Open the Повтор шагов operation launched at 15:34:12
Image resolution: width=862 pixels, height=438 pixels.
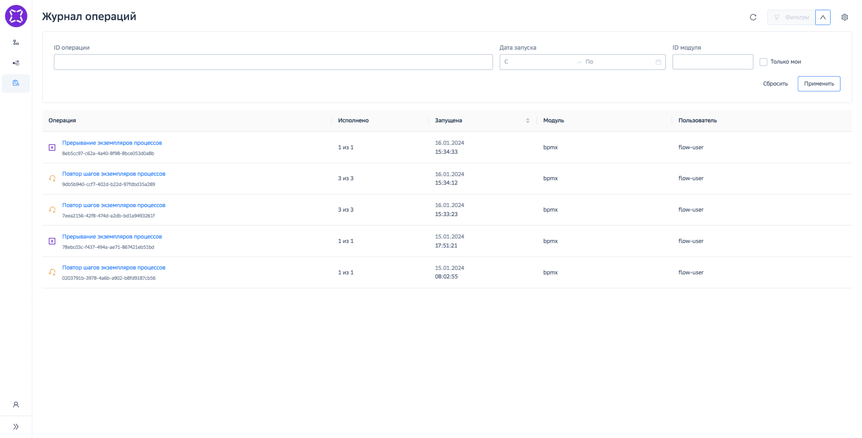click(114, 174)
